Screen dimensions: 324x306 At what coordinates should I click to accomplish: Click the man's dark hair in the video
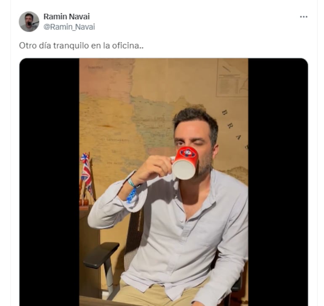[x=197, y=117]
